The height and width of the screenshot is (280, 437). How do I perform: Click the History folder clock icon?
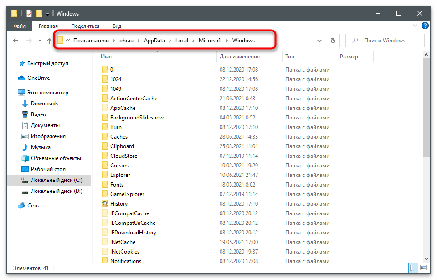[x=105, y=203]
